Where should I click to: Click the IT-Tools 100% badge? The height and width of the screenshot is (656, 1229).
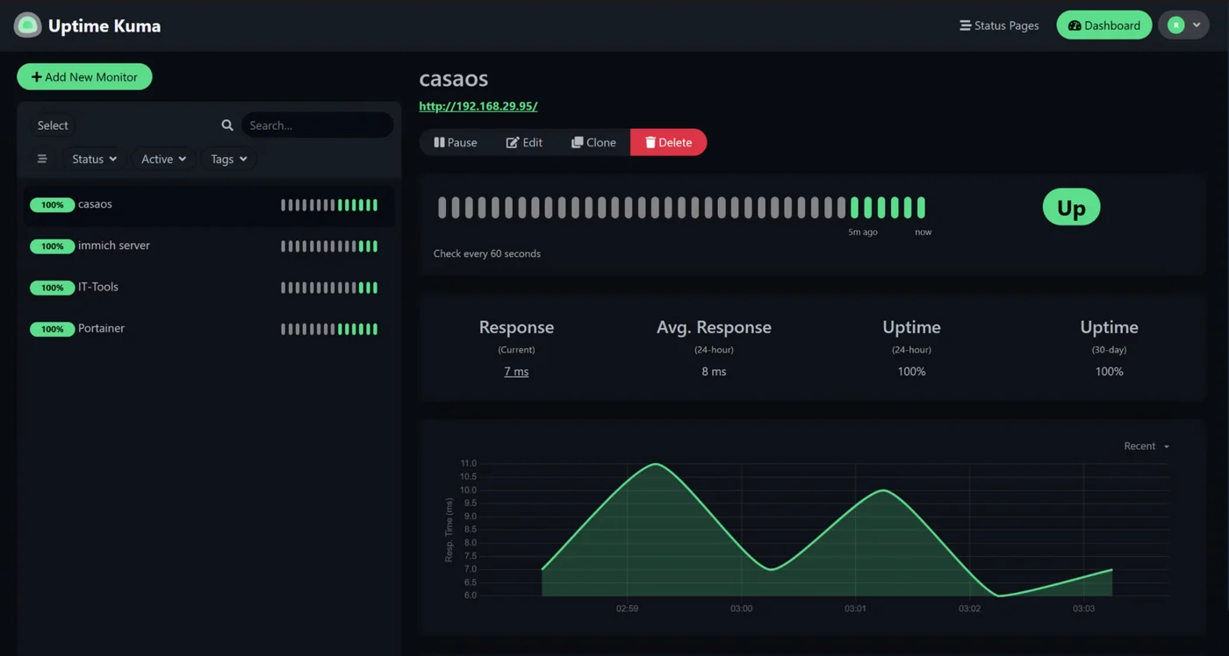pyautogui.click(x=53, y=288)
